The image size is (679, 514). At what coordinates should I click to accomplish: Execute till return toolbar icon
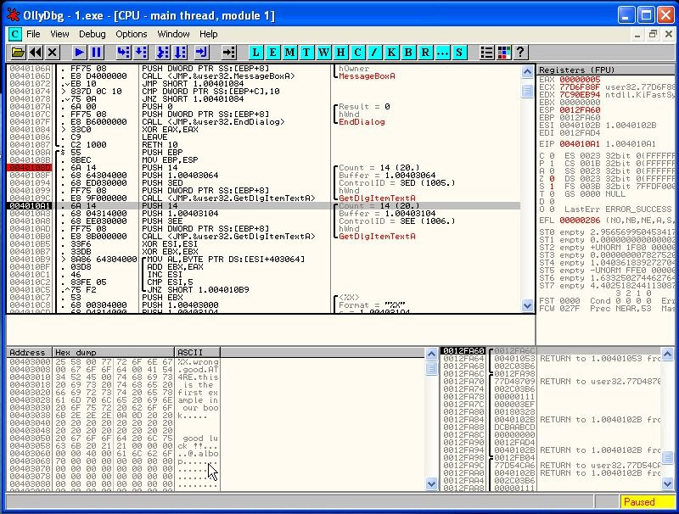[x=201, y=53]
